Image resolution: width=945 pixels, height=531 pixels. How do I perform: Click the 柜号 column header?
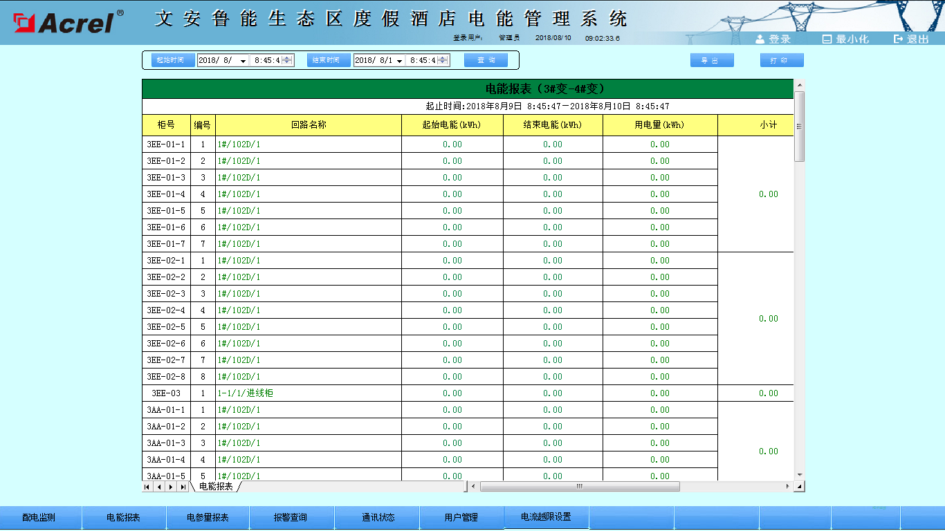166,125
